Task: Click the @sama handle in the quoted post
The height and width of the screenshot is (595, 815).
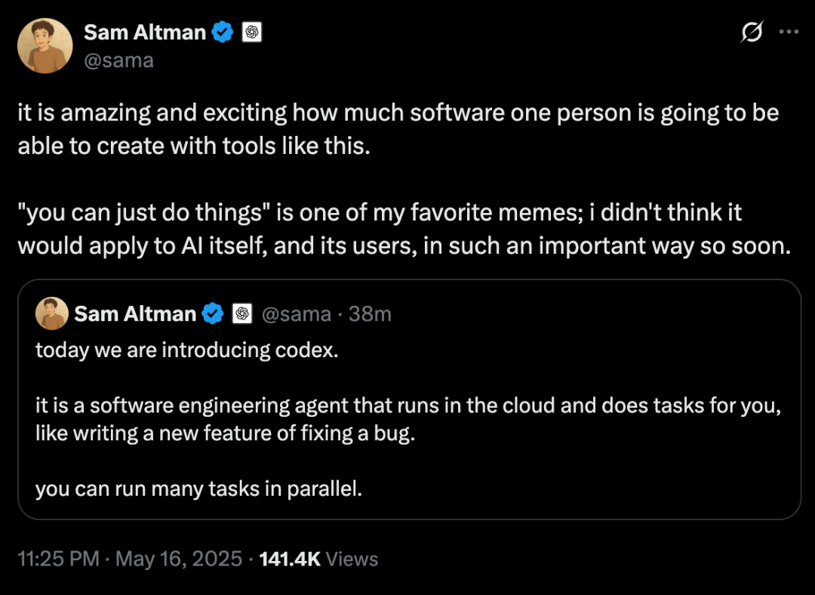Action: tap(296, 314)
